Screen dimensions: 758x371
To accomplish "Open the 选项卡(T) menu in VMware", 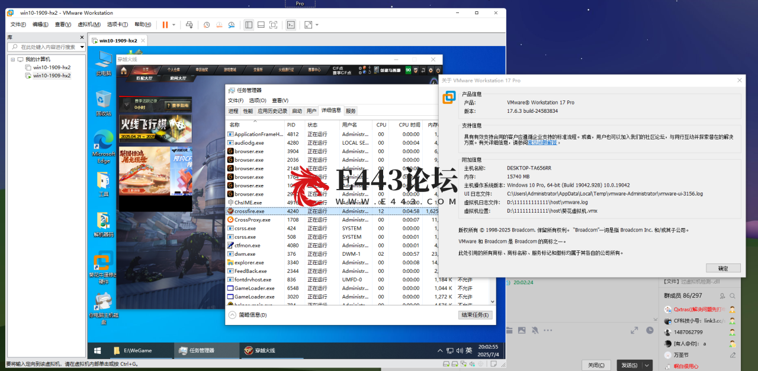I will (117, 24).
